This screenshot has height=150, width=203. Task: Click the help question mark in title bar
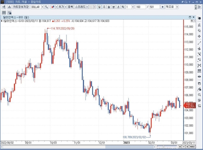click(190, 2)
